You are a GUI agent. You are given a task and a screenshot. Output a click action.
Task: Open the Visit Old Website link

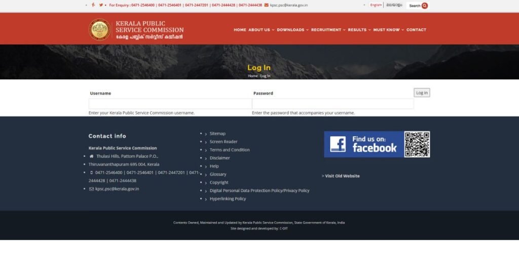(x=342, y=176)
